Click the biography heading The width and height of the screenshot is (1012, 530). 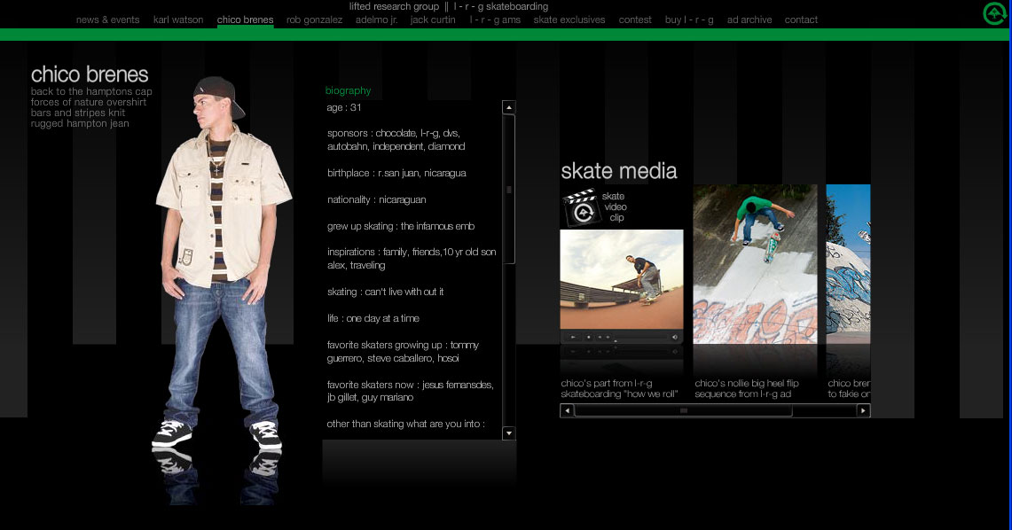pos(348,91)
